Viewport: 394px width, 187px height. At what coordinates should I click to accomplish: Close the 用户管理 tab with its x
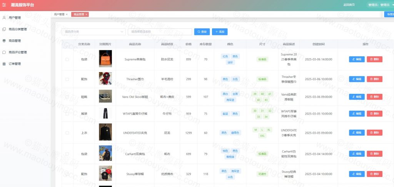[67, 15]
